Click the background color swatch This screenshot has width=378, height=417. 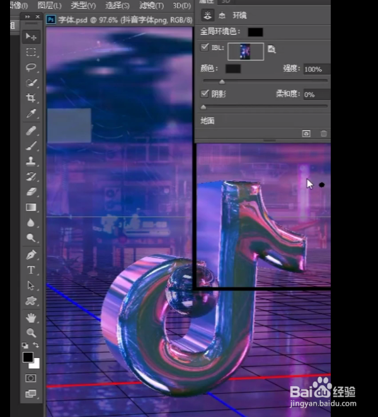coord(36,364)
